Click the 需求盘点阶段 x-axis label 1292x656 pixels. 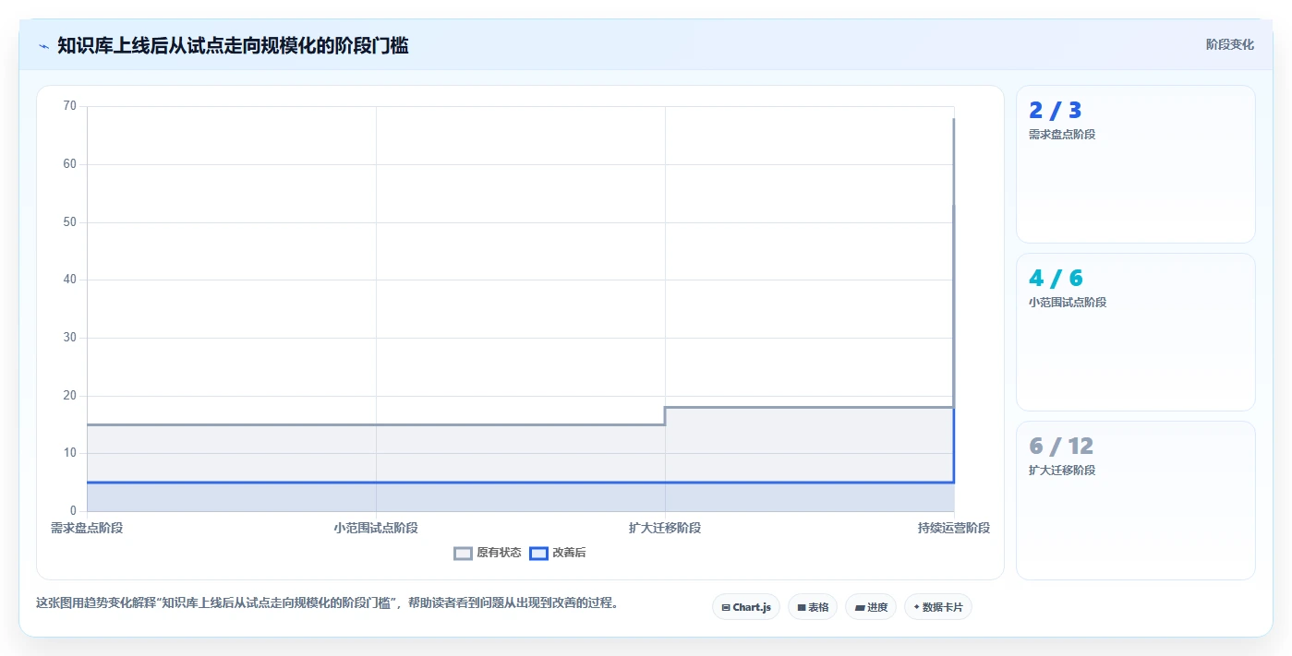[x=87, y=528]
